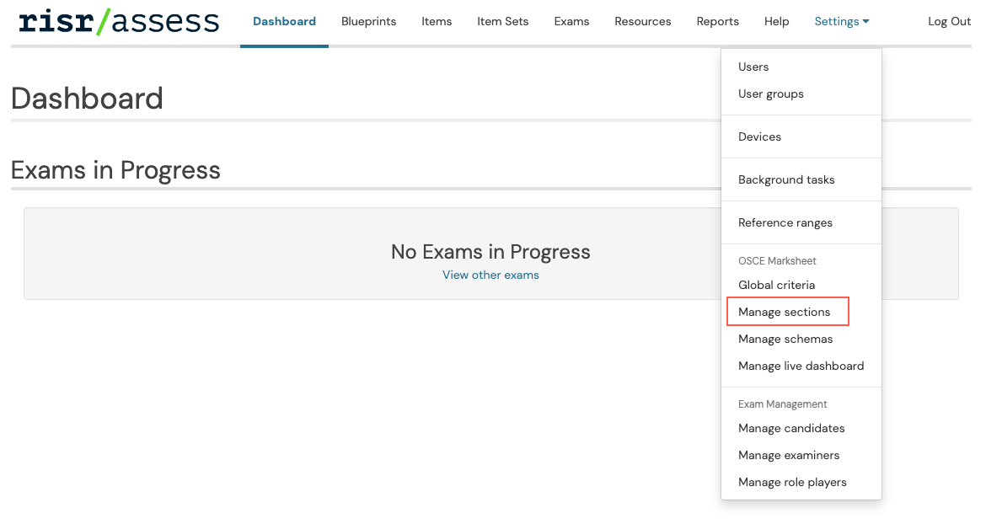Switch to the Blueprints tab
986x524 pixels.
[368, 21]
